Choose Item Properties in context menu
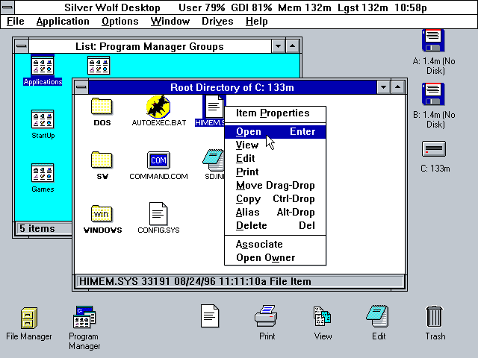 [275, 113]
